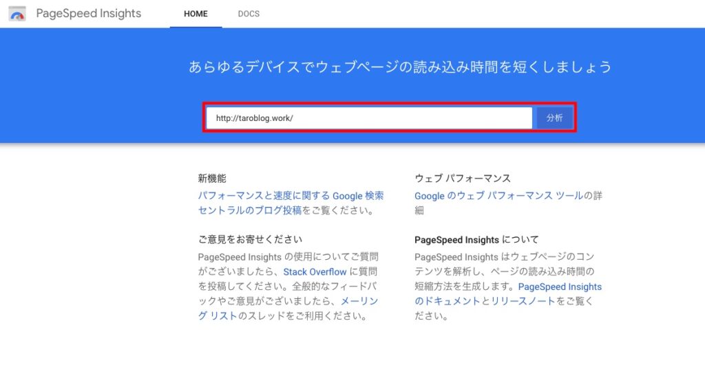Image resolution: width=705 pixels, height=389 pixels.
Task: Follow the Stack Overflow link
Action: (x=315, y=272)
